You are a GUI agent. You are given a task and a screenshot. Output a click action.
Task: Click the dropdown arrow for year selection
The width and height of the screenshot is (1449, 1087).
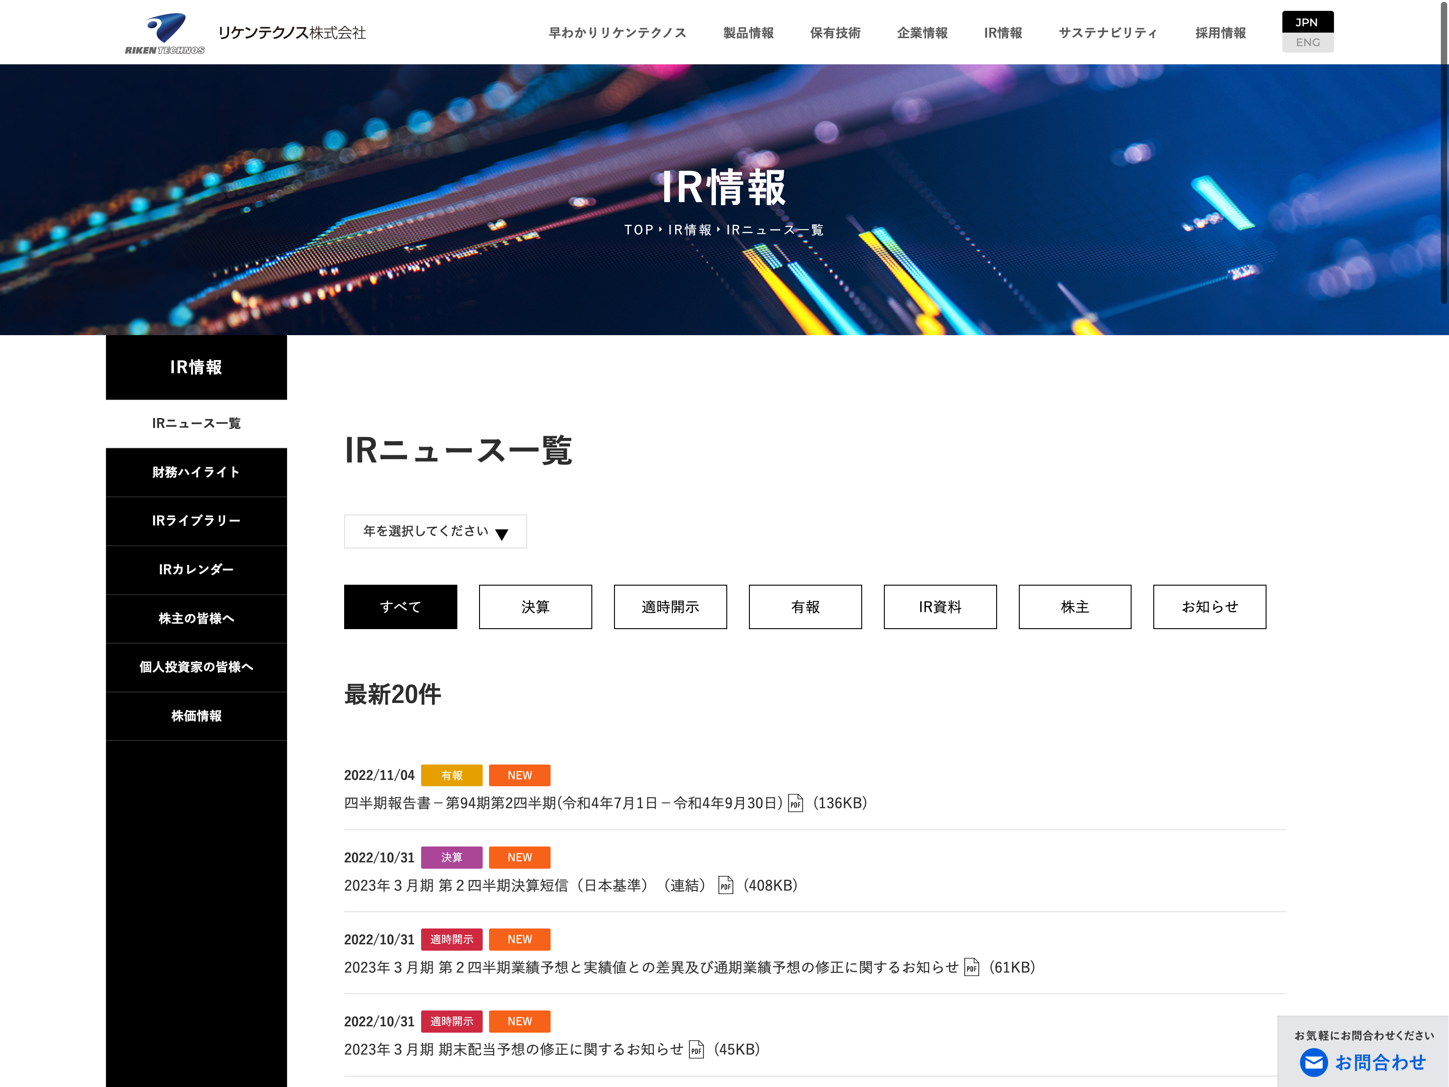click(x=502, y=534)
